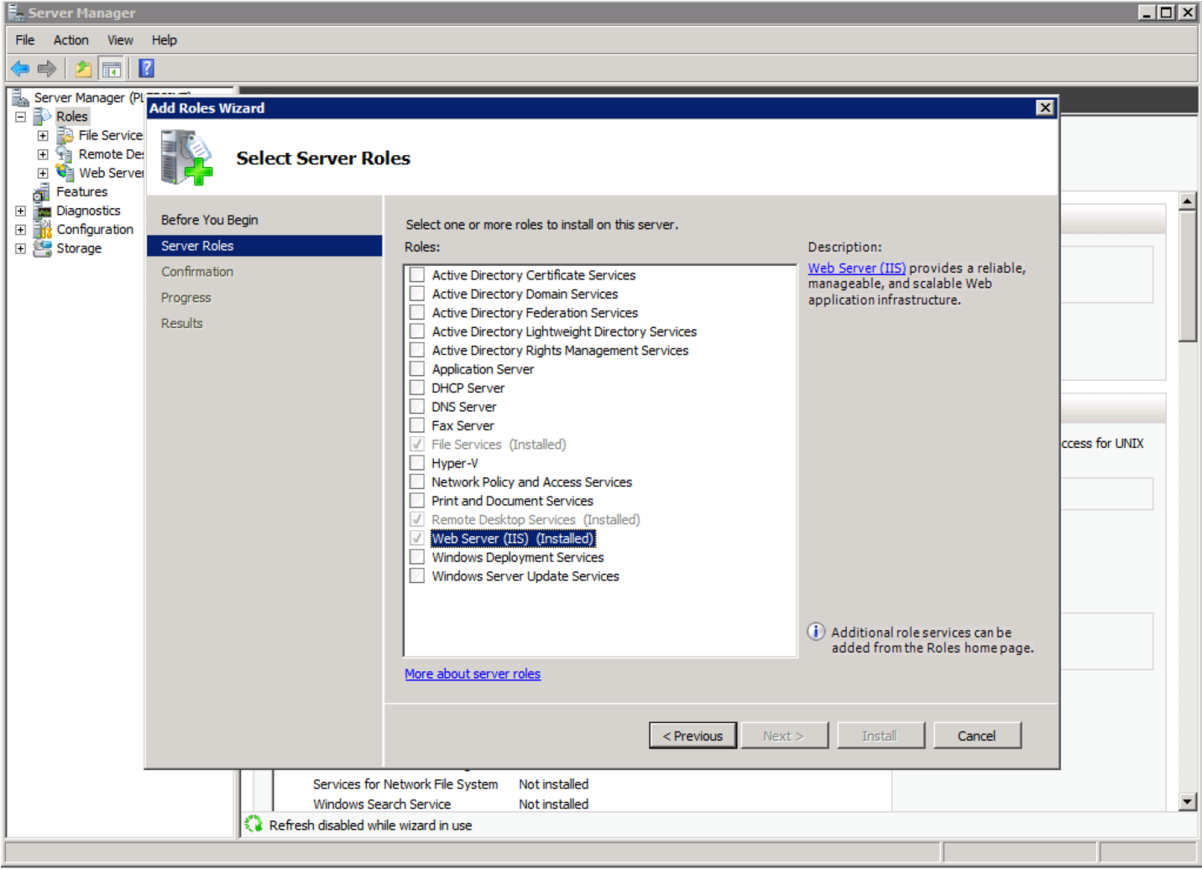Click the Features icon in tree
This screenshot has width=1202, height=870.
coord(42,192)
